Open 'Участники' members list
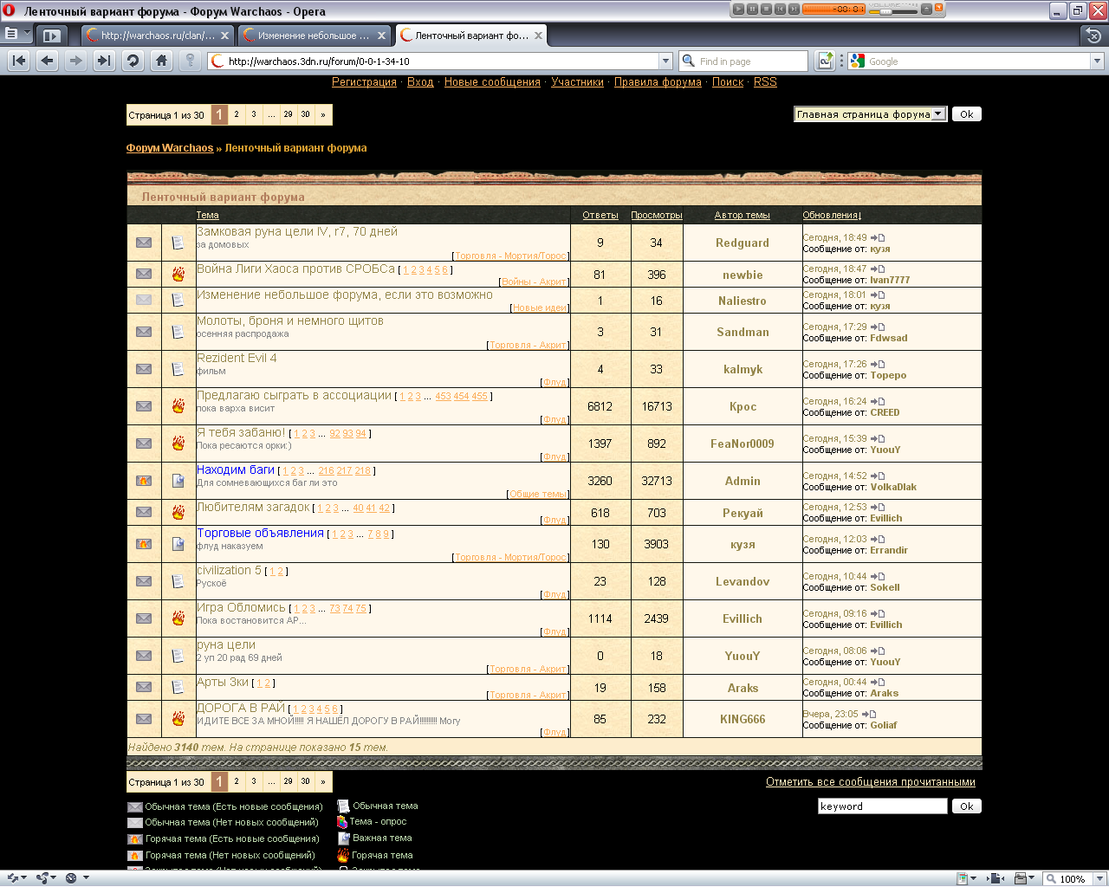Image resolution: width=1109 pixels, height=887 pixels. point(577,82)
